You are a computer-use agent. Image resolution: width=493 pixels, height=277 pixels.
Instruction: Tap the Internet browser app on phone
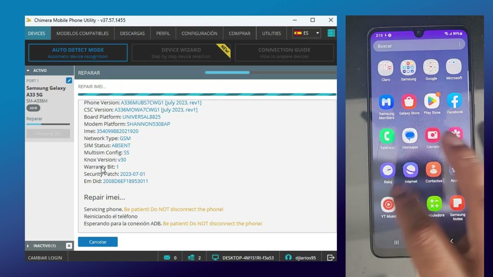click(x=411, y=170)
